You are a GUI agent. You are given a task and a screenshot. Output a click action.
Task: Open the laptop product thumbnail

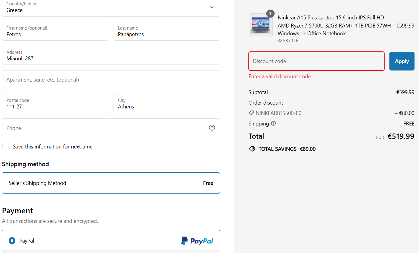click(260, 25)
